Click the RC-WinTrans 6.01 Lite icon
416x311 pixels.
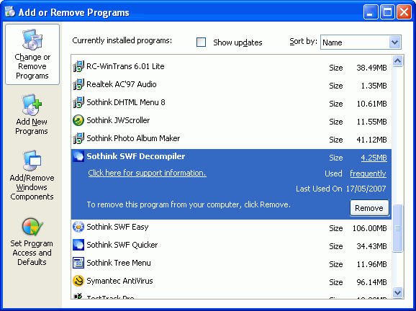pos(78,66)
